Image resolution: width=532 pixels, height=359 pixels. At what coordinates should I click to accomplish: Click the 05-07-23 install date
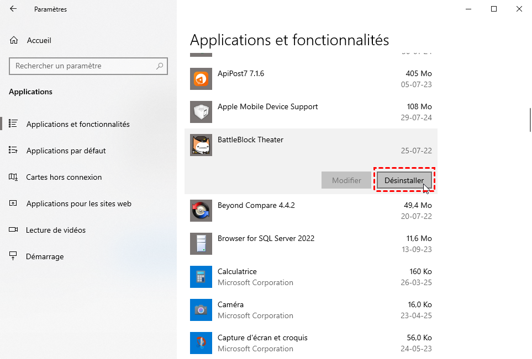tap(417, 85)
